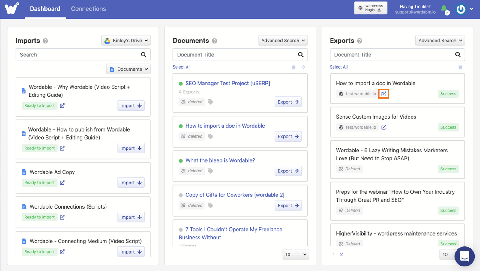This screenshot has width=480, height=271.
Task: Open the highlighted external link for How to import a doc
Action: [384, 93]
